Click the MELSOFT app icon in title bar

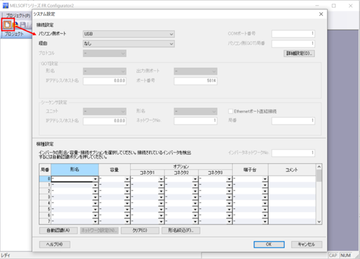click(x=5, y=5)
